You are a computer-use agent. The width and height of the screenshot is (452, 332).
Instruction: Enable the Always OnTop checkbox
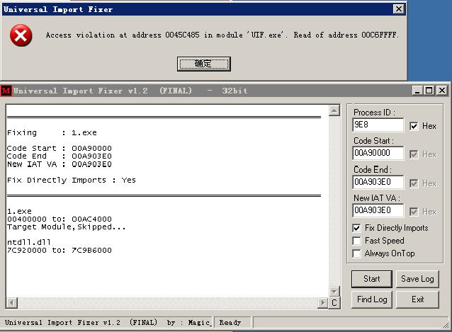[x=356, y=253]
